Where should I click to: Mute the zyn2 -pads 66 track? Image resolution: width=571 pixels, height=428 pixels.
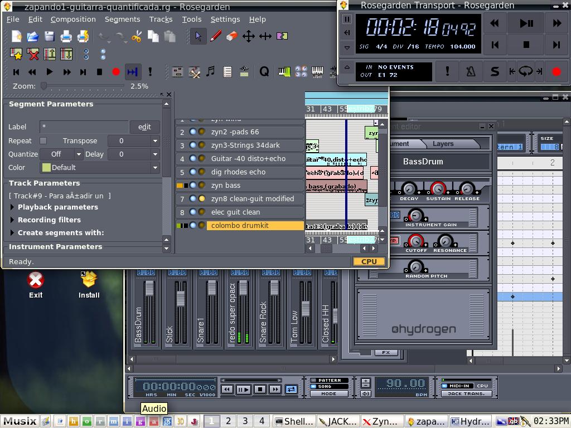193,132
